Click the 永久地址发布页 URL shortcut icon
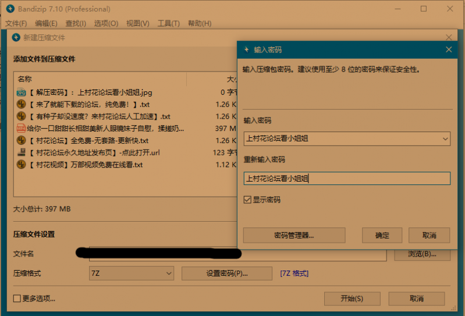This screenshot has height=316, width=465. click(21, 152)
